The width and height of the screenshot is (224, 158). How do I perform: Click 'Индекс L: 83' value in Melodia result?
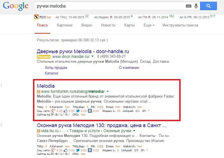coord(111,111)
